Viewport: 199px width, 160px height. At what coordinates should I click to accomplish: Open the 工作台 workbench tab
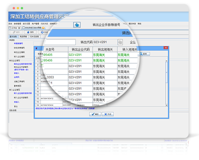15,28
